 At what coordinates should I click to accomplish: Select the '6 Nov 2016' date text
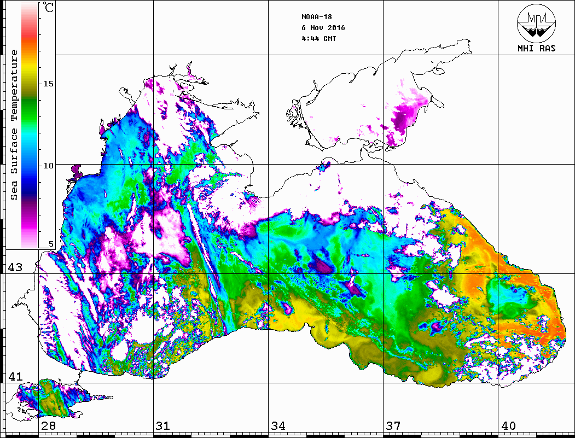[x=323, y=28]
